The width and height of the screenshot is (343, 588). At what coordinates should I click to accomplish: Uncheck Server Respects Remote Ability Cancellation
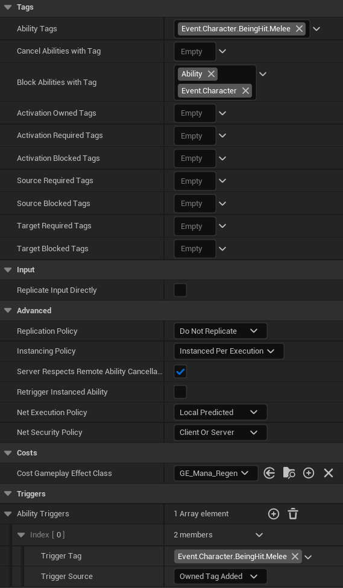pos(180,372)
